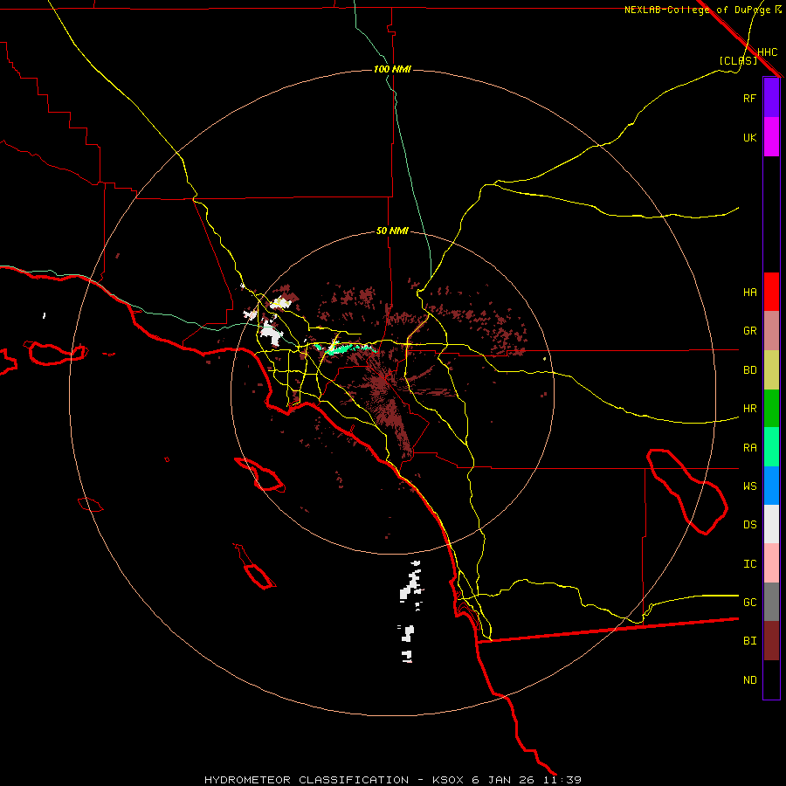Viewport: 786px width, 786px height.
Task: Select the yellow BD legend swatch
Action: 771,370
